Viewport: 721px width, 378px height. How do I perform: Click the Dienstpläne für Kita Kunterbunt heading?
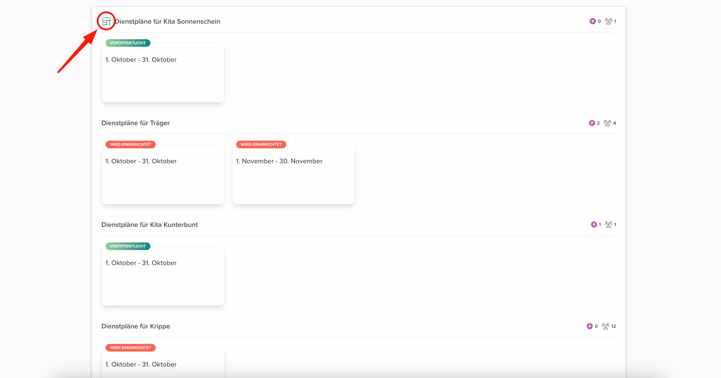[149, 225]
